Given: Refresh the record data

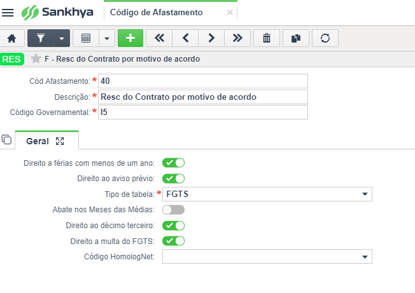Looking at the screenshot, I should click(x=325, y=38).
